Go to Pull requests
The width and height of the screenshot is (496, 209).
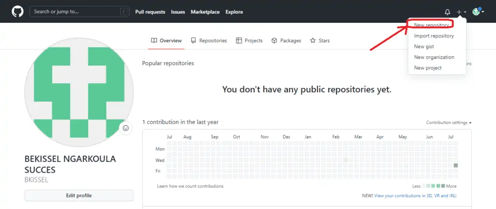point(150,12)
